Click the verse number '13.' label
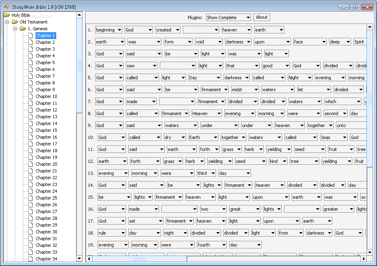Screen dimensions: 377x266 click(91, 173)
